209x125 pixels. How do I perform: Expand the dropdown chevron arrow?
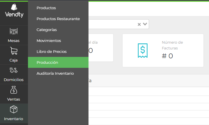click(x=145, y=24)
